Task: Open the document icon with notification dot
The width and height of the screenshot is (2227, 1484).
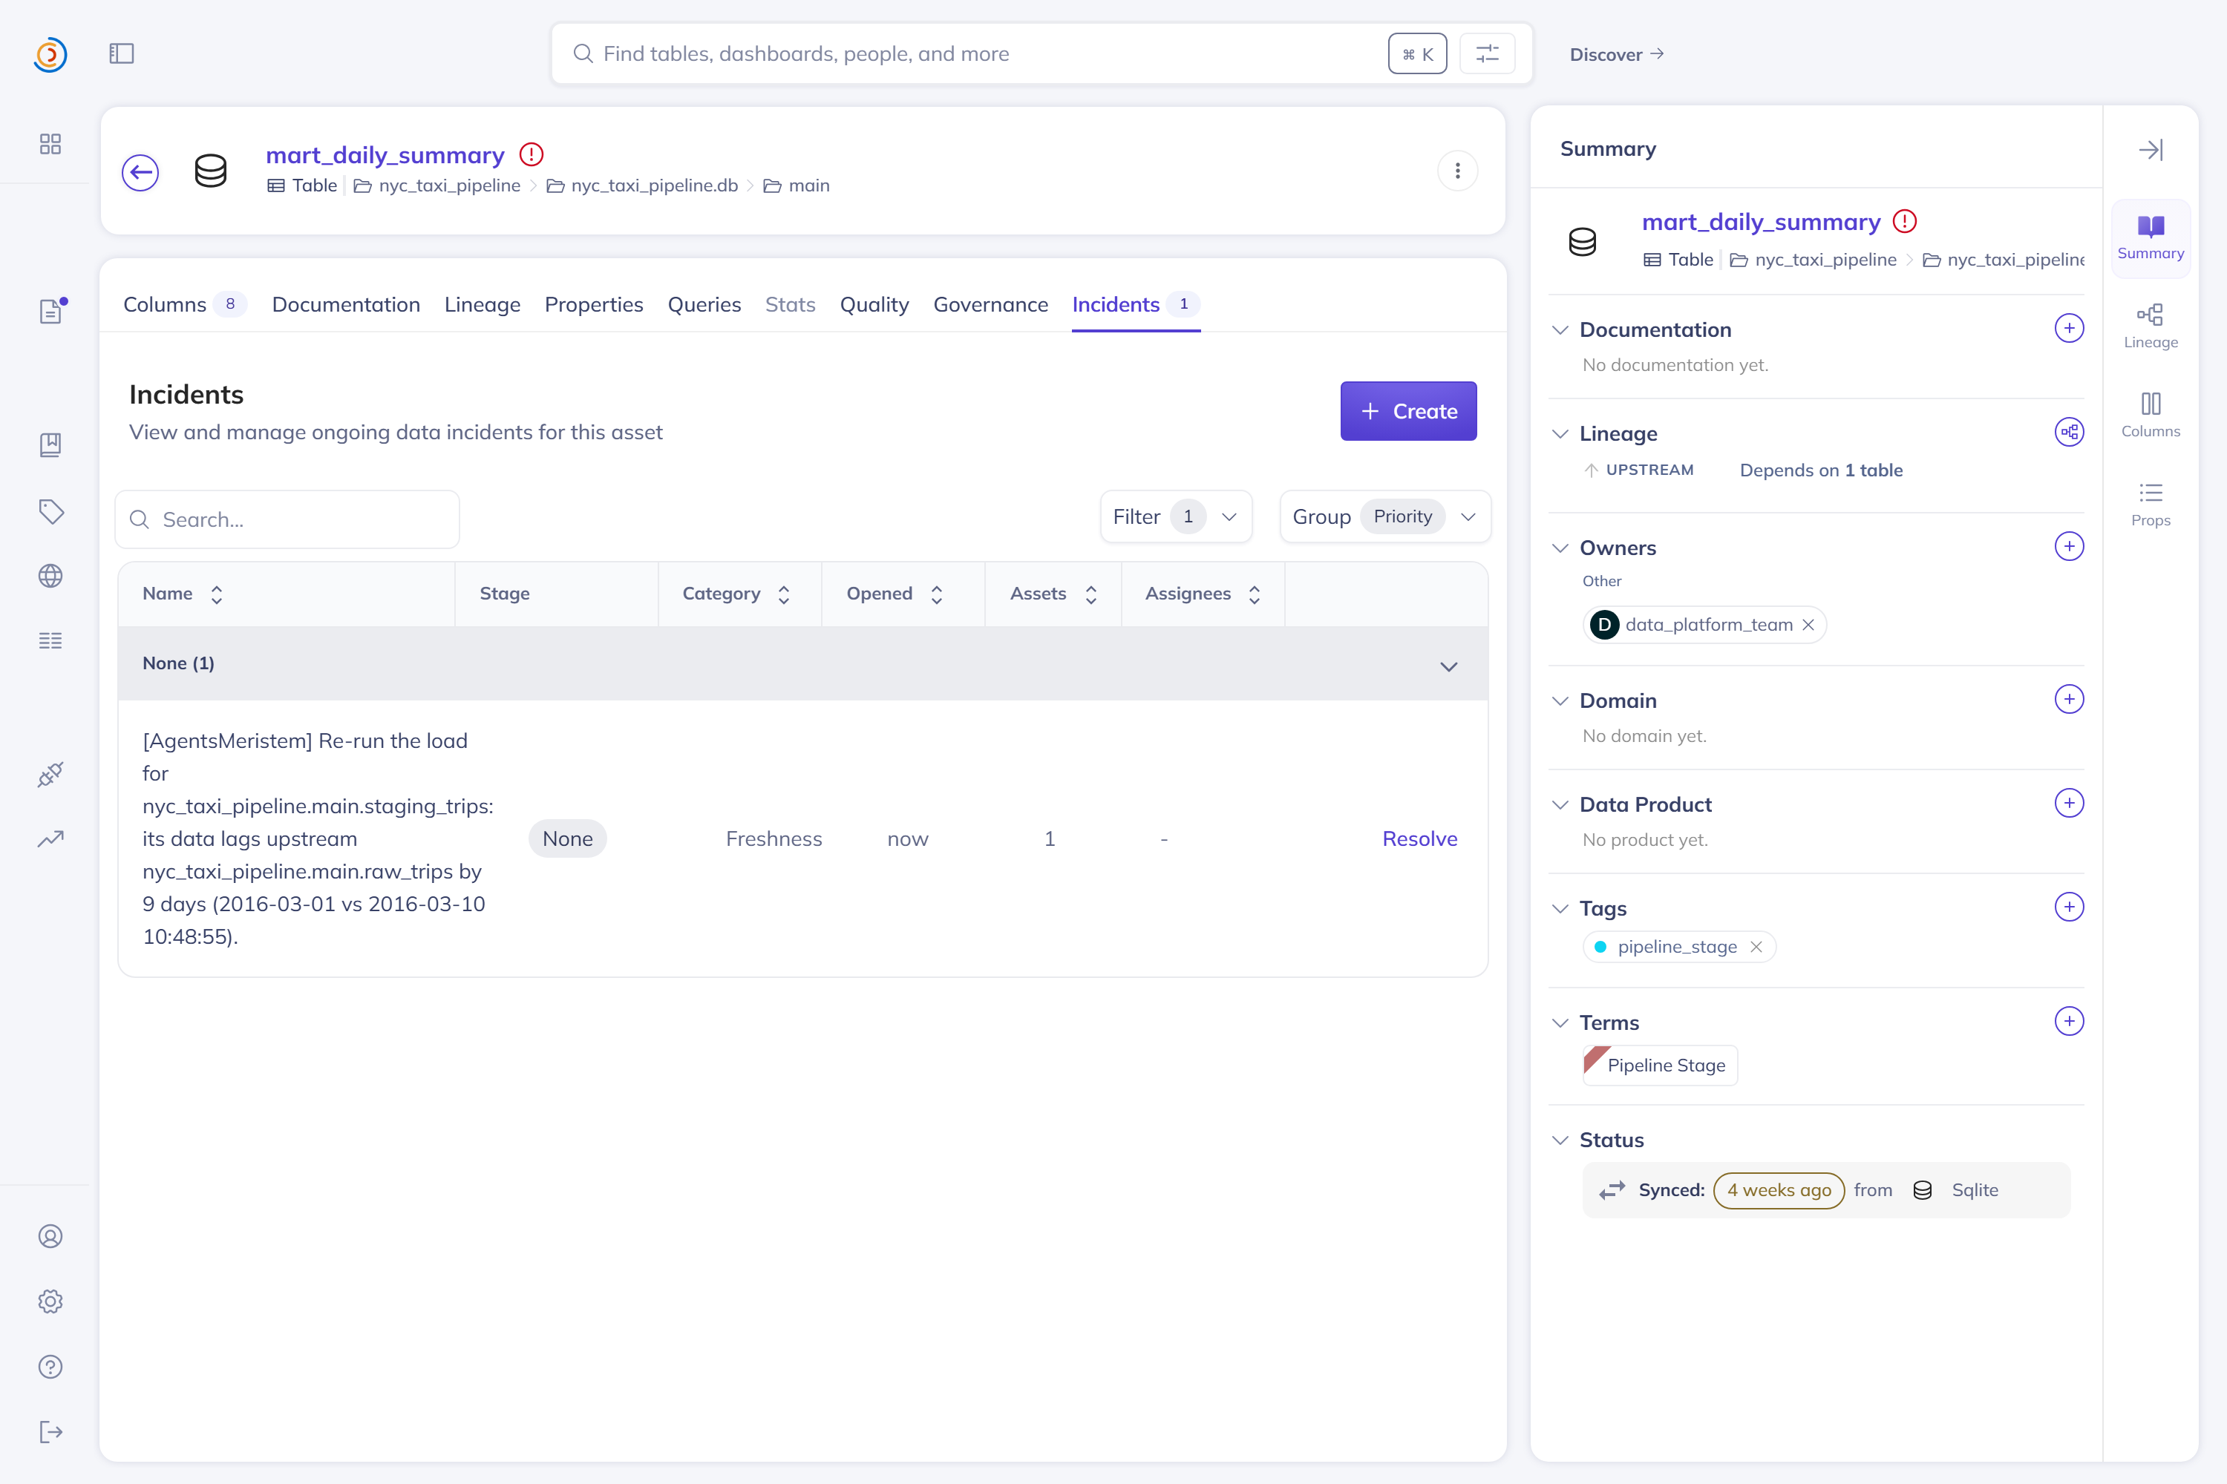Action: point(52,310)
